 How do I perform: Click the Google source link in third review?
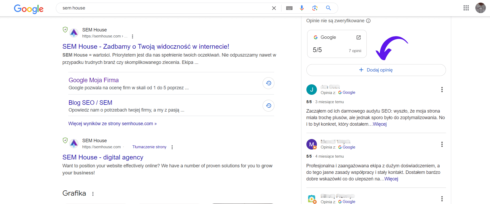pyautogui.click(x=347, y=202)
